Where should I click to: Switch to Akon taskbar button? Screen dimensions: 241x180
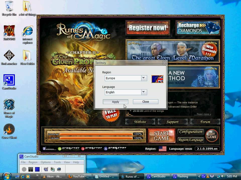click(x=53, y=176)
